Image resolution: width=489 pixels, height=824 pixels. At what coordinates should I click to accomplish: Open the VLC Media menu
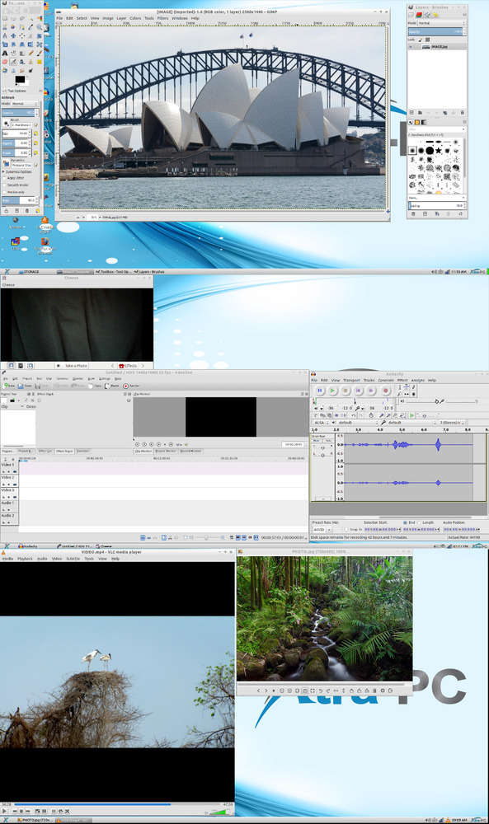pos(7,559)
